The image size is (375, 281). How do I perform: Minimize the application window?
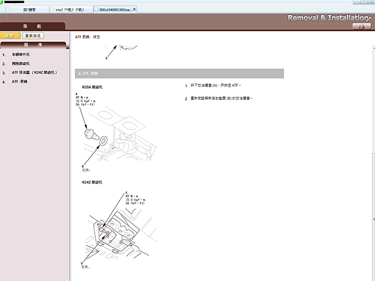pyautogui.click(x=357, y=2)
